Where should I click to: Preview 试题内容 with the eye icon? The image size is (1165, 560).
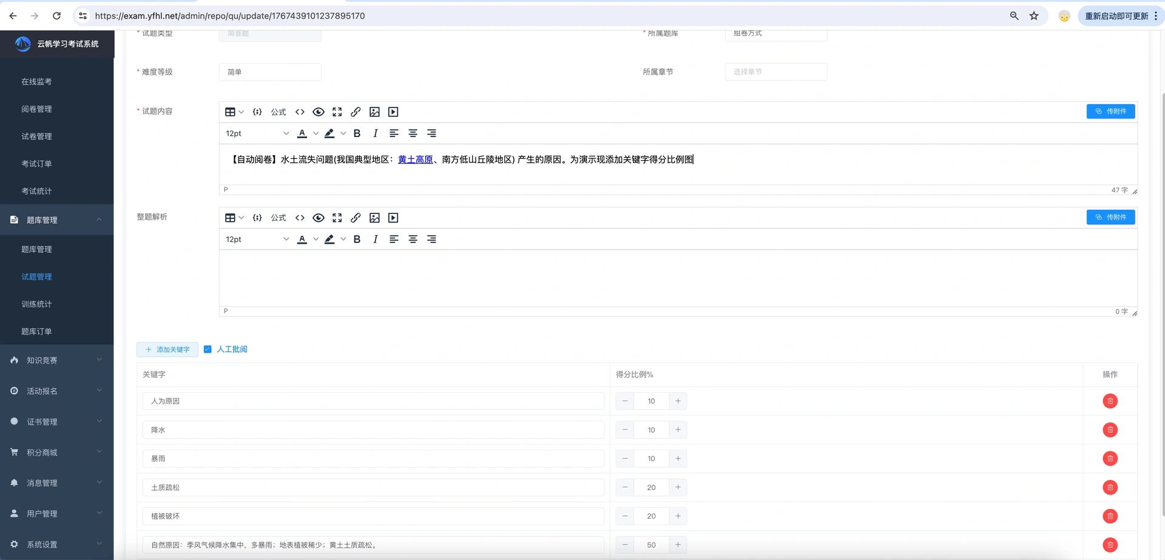[x=319, y=112]
